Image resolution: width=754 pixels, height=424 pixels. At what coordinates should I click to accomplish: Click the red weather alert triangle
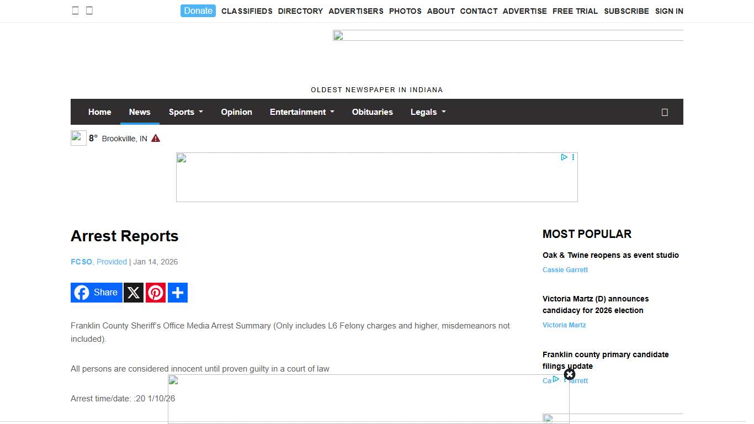(x=156, y=139)
